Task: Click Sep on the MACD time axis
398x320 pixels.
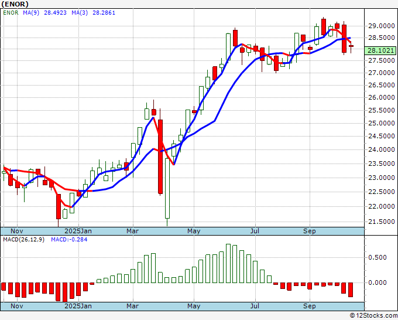Action: [x=310, y=306]
